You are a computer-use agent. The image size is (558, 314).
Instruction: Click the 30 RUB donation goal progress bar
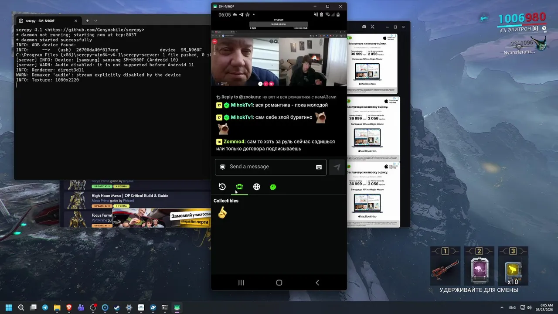278,24
